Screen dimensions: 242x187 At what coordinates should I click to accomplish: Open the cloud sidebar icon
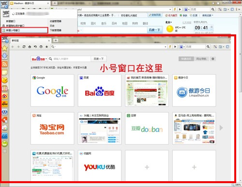5,128
